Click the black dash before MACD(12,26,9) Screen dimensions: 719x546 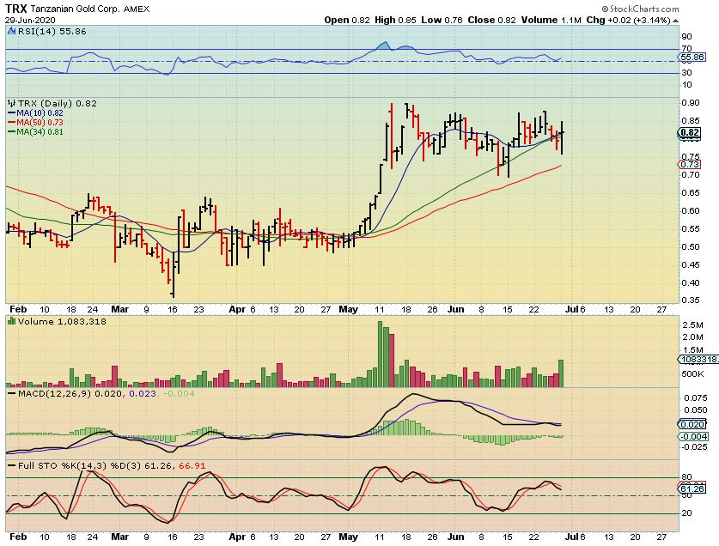[12, 394]
